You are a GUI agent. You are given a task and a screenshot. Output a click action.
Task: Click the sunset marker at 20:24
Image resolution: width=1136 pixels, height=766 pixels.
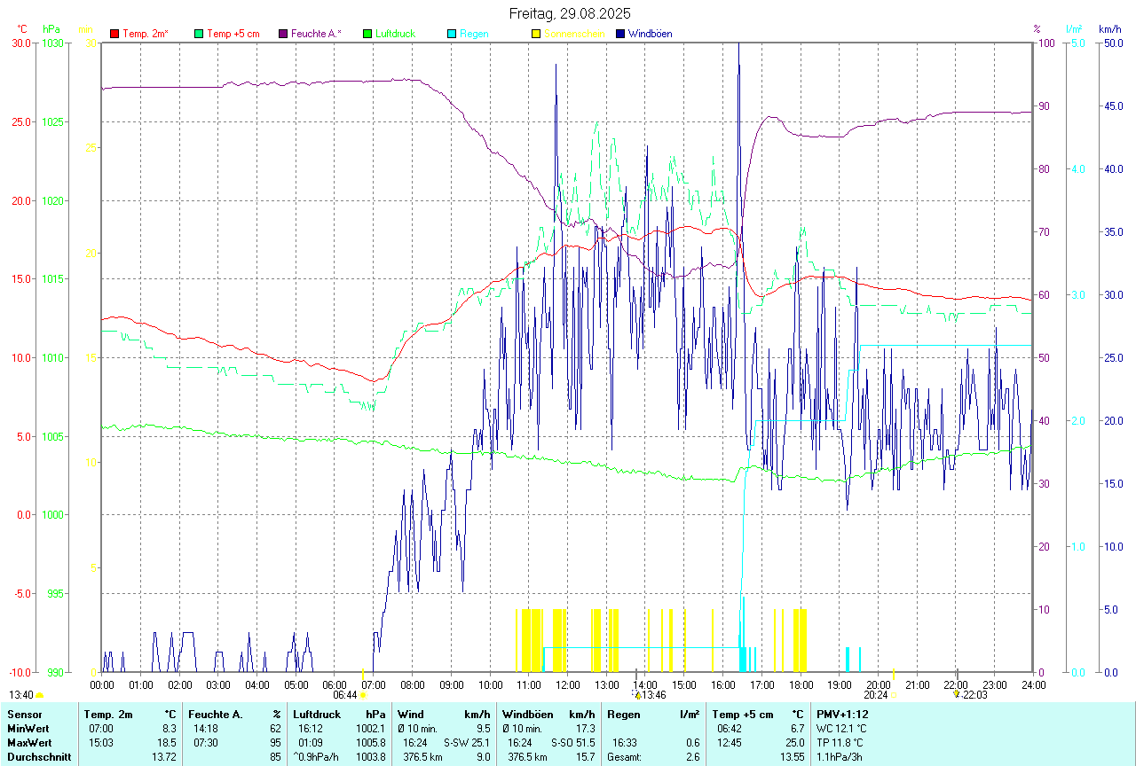point(893,695)
